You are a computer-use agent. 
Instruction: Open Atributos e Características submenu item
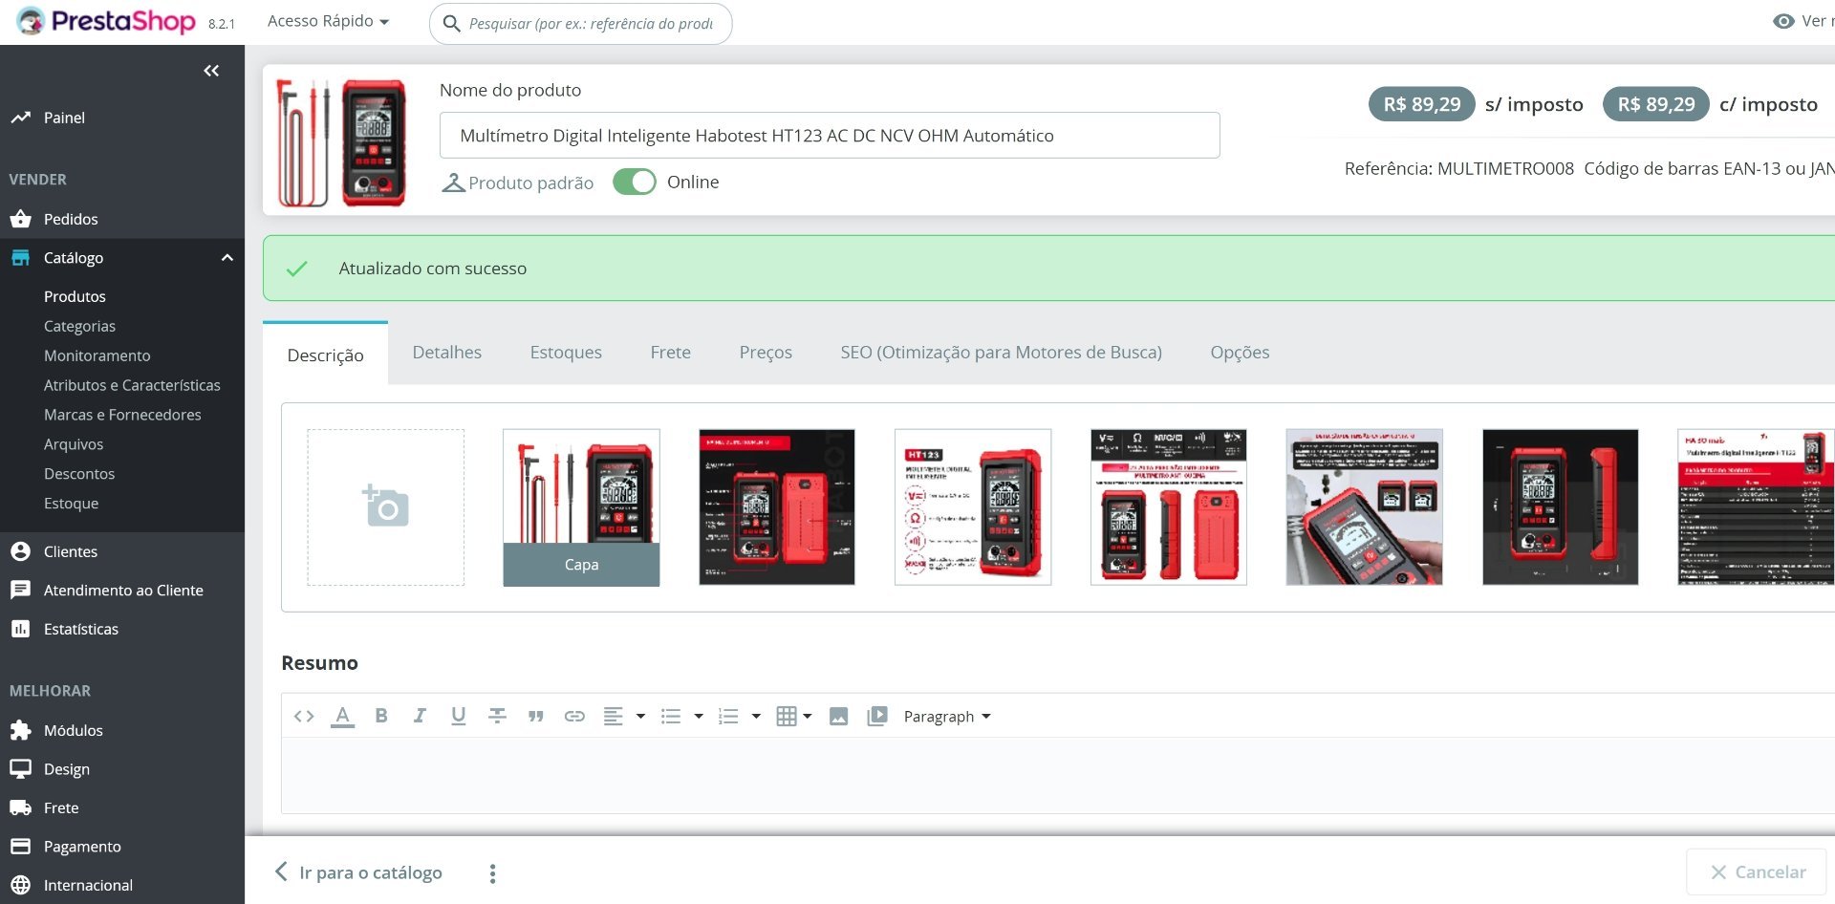click(x=132, y=385)
